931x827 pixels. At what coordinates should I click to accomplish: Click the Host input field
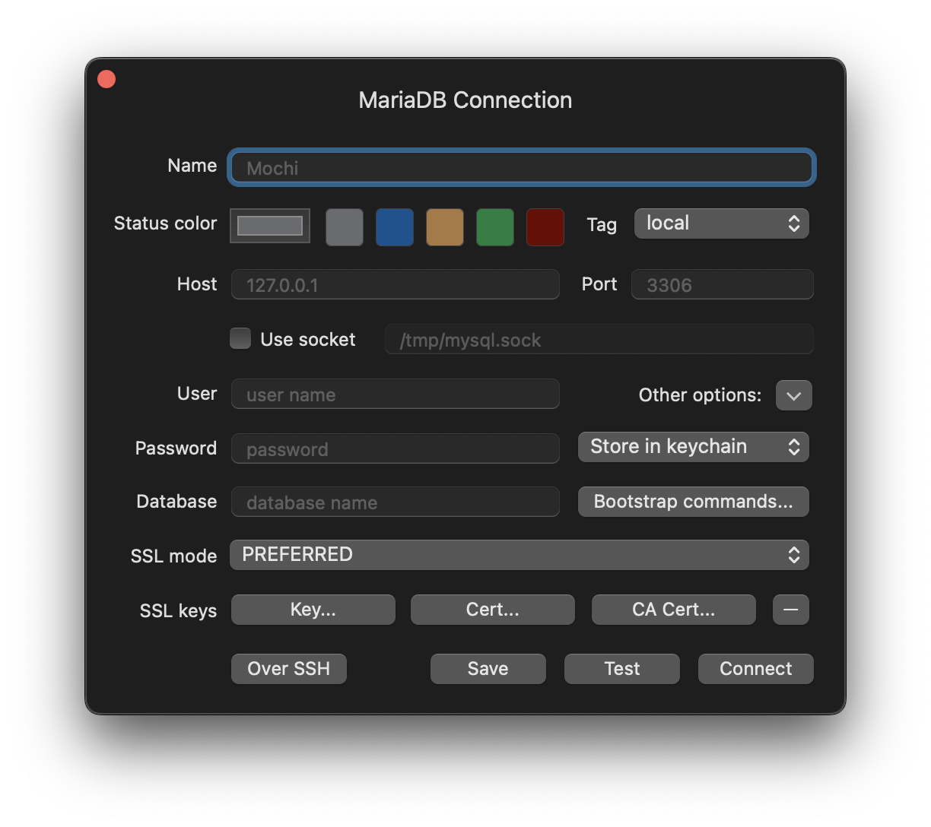click(x=395, y=285)
